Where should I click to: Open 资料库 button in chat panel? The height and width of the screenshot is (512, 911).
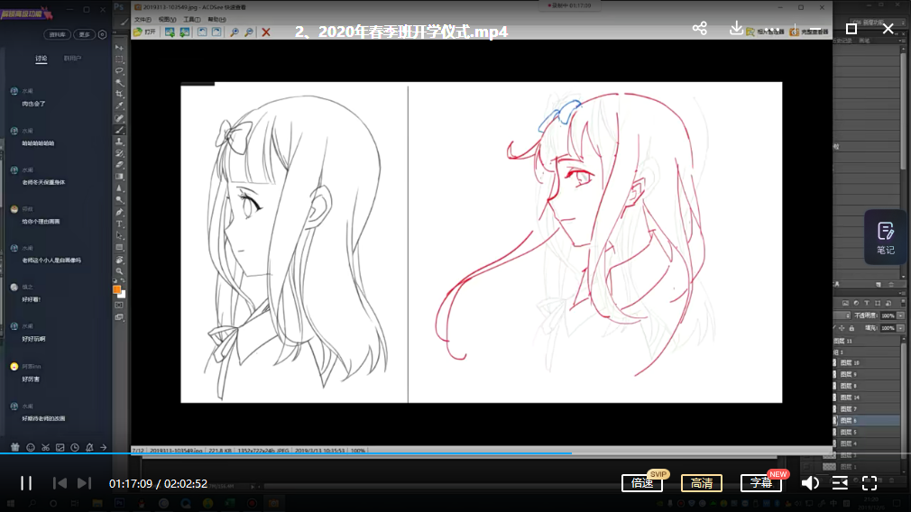click(x=57, y=34)
